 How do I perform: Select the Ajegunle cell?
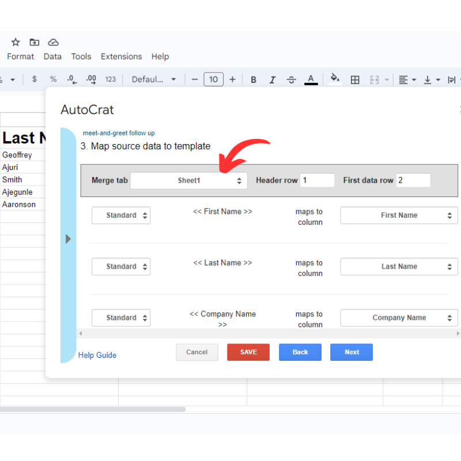(23, 192)
